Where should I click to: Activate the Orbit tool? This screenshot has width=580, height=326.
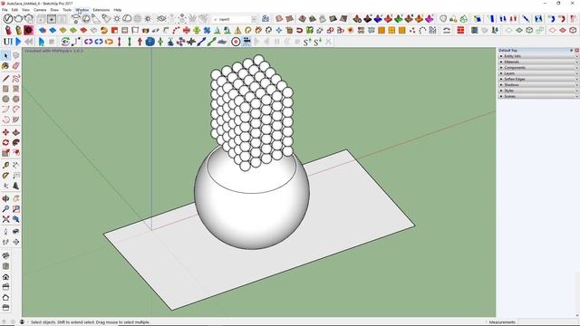point(5,199)
